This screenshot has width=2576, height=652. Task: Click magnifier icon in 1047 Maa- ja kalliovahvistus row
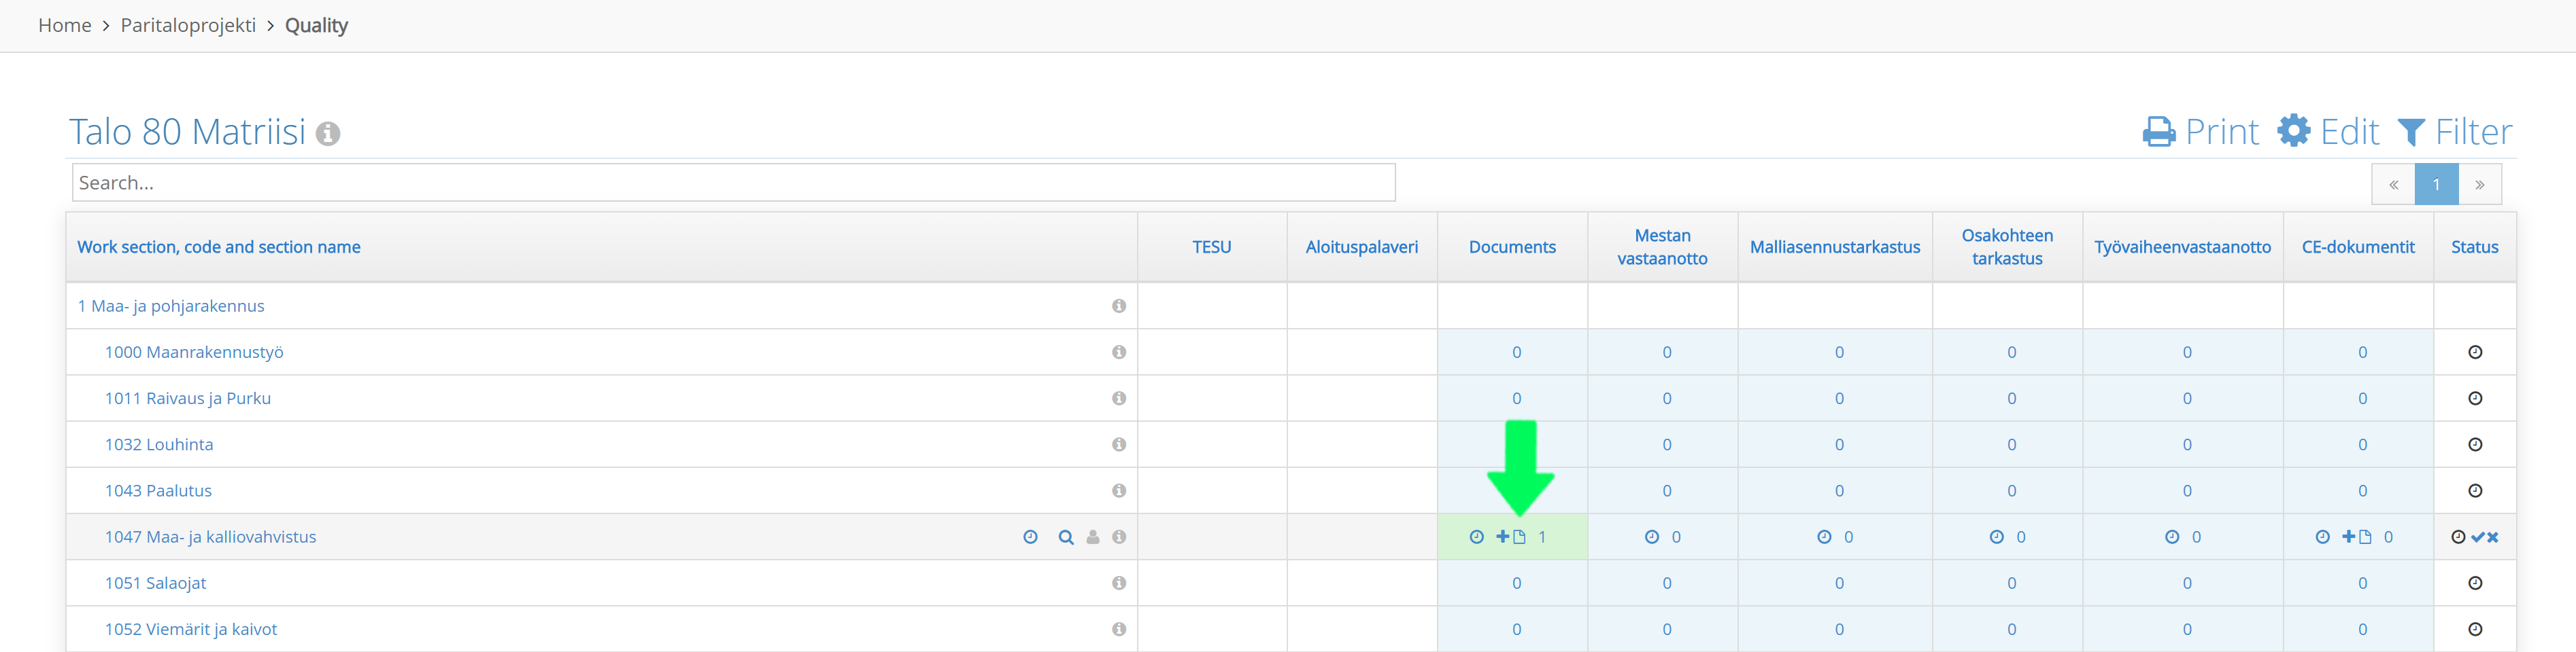pos(1066,537)
